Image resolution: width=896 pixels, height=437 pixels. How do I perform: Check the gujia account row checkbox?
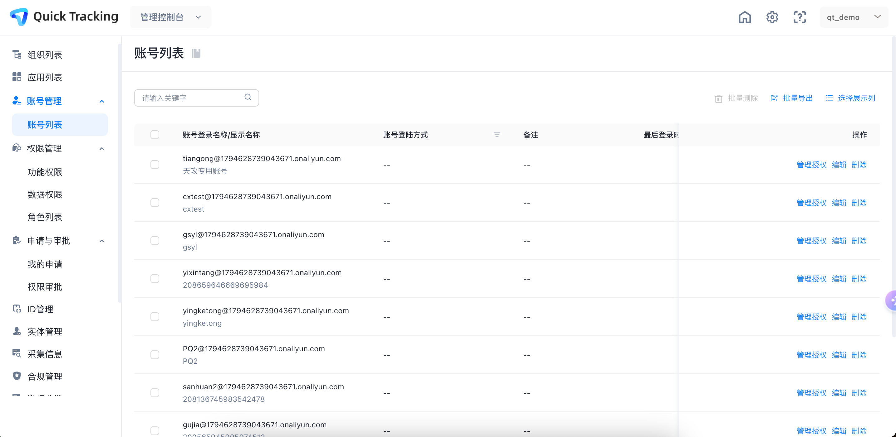[x=155, y=431]
